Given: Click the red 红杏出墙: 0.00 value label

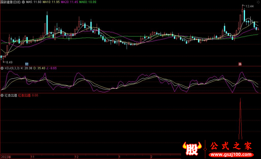Looking at the screenshot, I should point(28,96).
